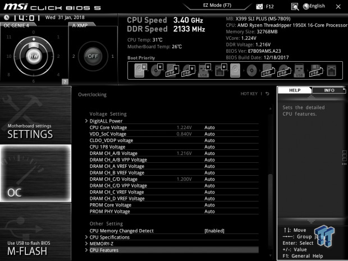Select the legacy hard disk boot icon

(x=235, y=70)
